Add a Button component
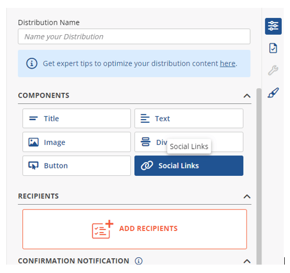The image size is (290, 273). pyautogui.click(x=76, y=165)
